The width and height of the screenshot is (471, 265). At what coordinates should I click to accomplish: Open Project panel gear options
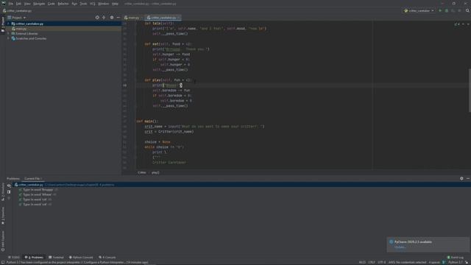(x=112, y=18)
